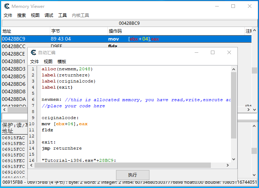Click hex dump address 06915FFC
This screenshot has width=259, height=188.
13,166
